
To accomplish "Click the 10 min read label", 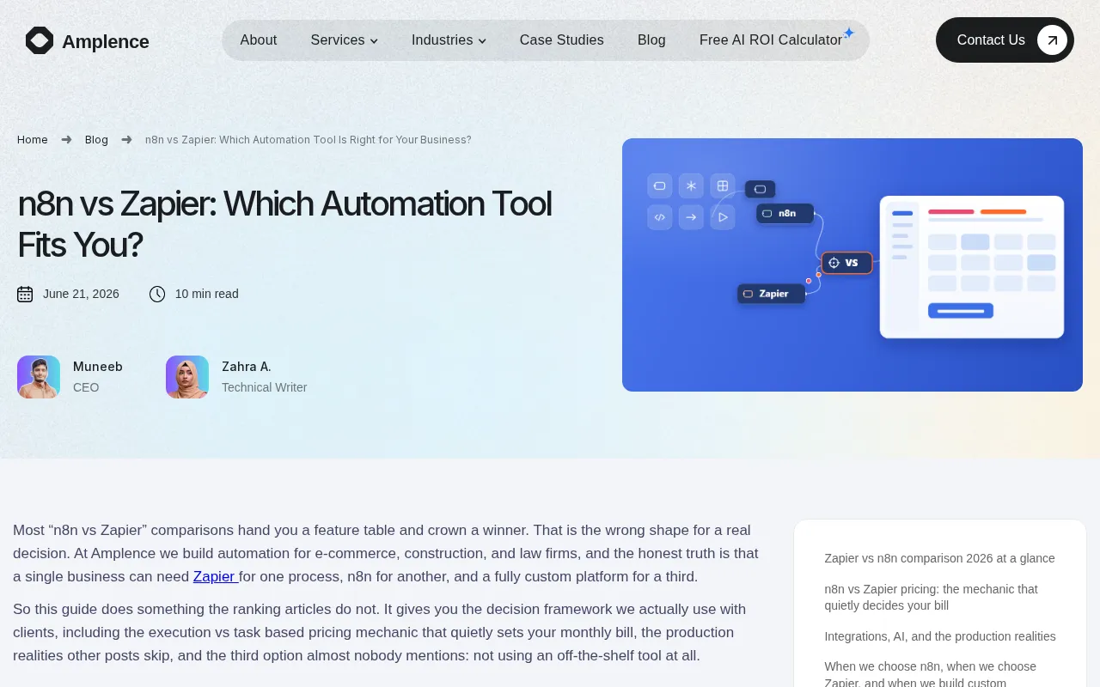I will pos(207,294).
